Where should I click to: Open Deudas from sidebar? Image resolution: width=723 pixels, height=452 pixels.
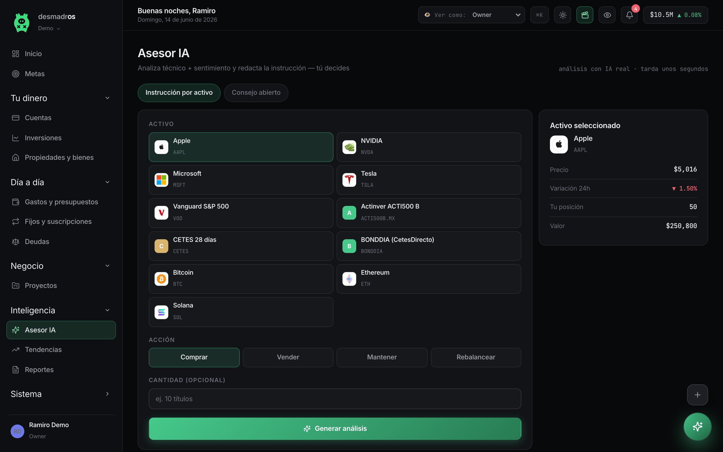[61, 242]
